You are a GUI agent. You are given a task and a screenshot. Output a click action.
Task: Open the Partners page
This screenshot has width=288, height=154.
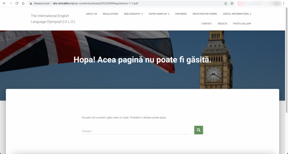coord(181,14)
